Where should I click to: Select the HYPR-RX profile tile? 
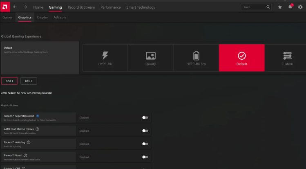pyautogui.click(x=105, y=58)
